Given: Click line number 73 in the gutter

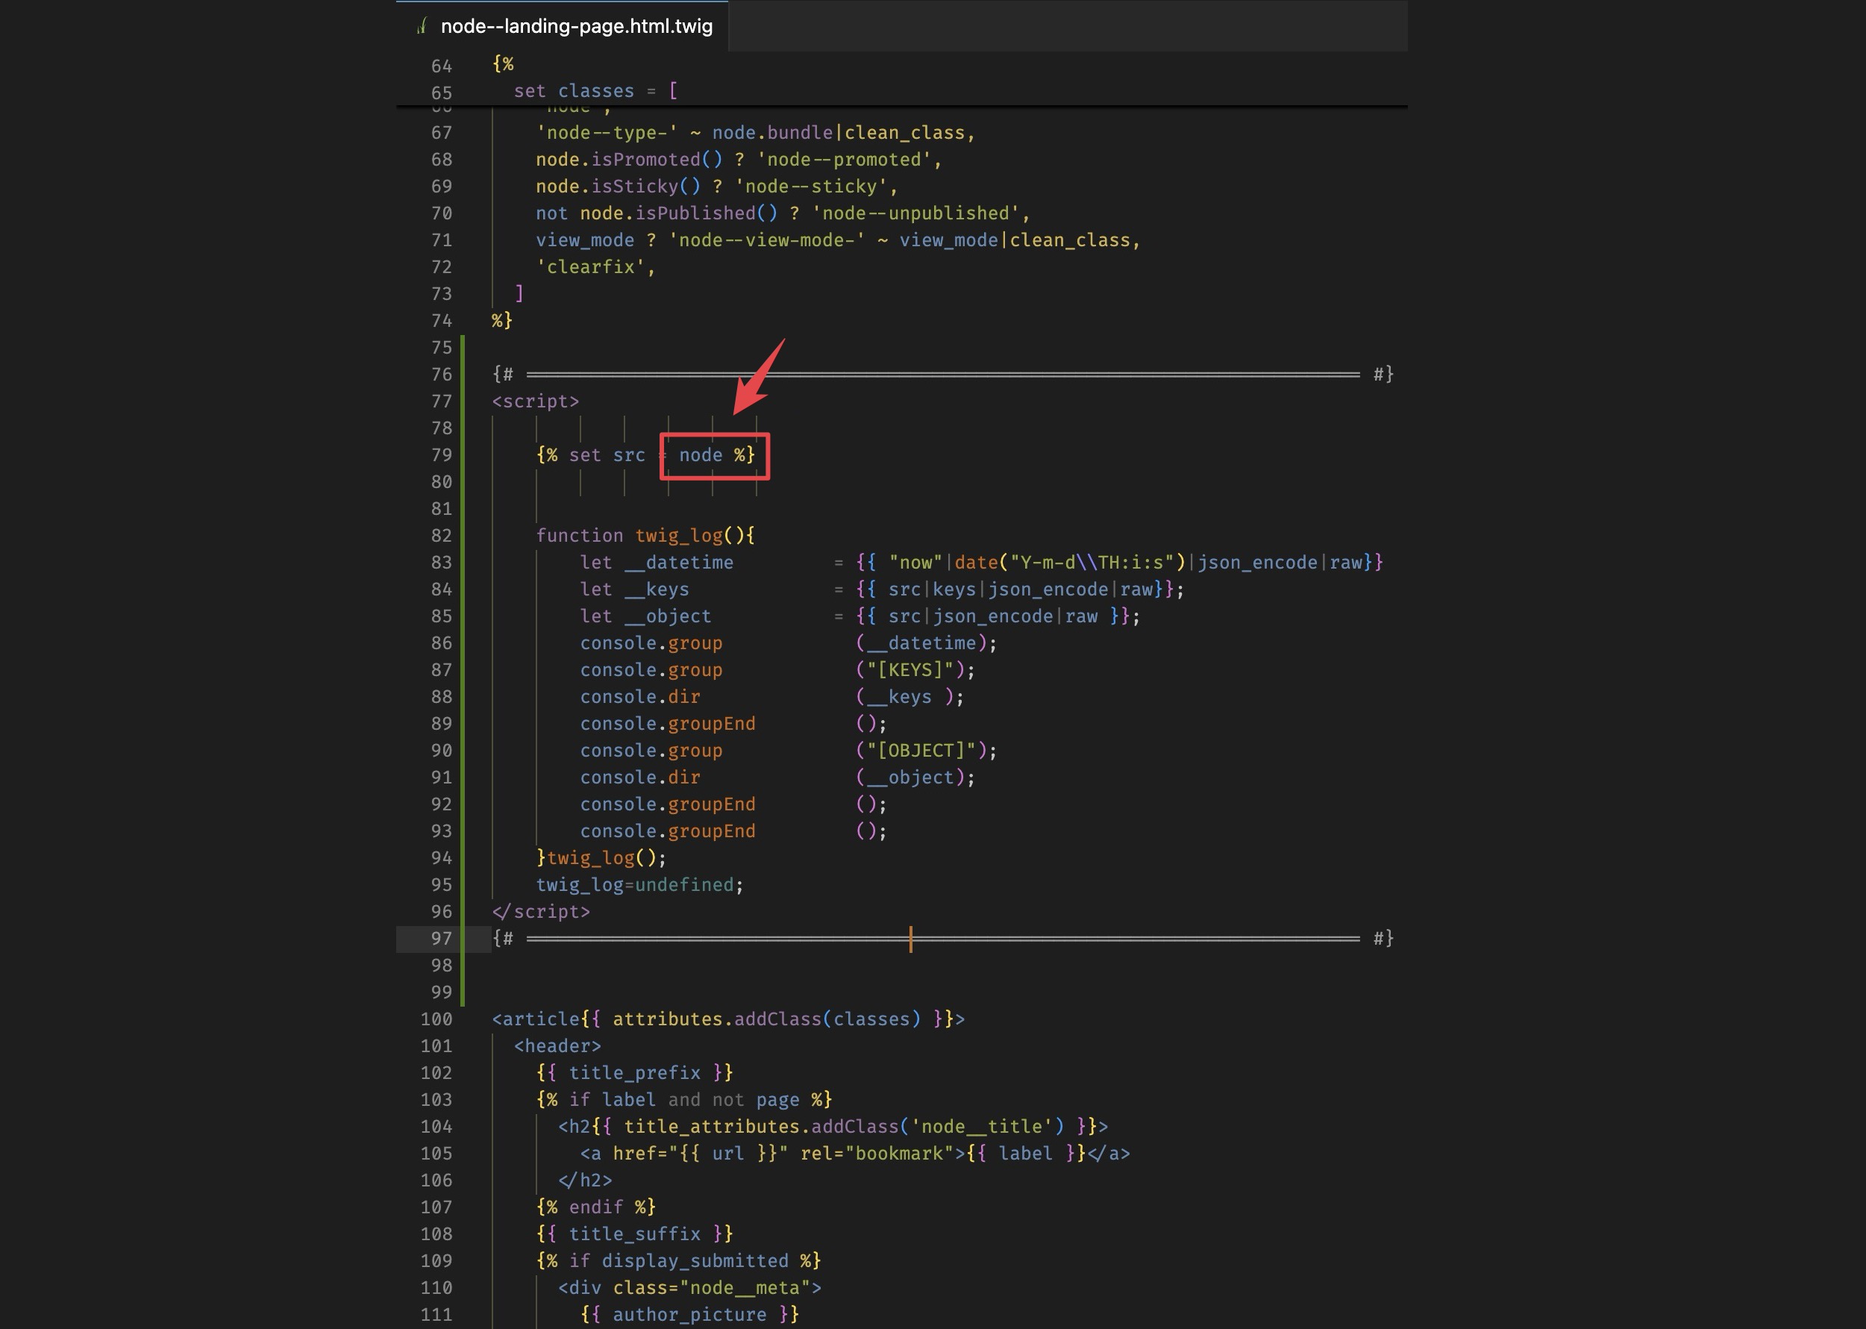Looking at the screenshot, I should (x=442, y=294).
